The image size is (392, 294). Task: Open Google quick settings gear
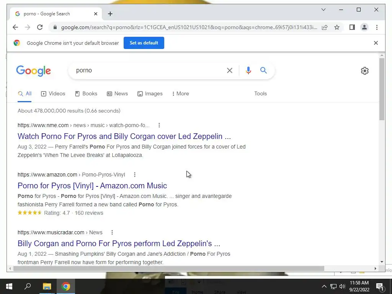365,71
